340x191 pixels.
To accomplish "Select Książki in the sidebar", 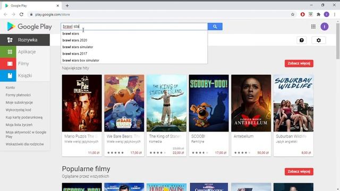I will (25, 75).
